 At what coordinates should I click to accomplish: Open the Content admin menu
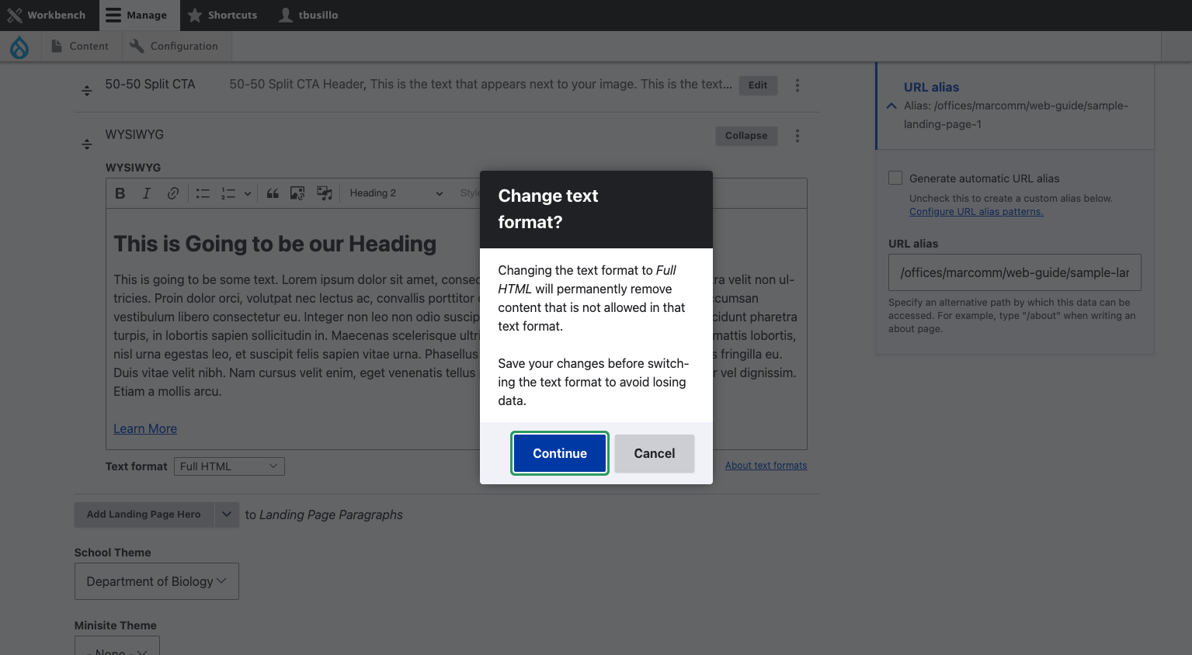pyautogui.click(x=80, y=47)
